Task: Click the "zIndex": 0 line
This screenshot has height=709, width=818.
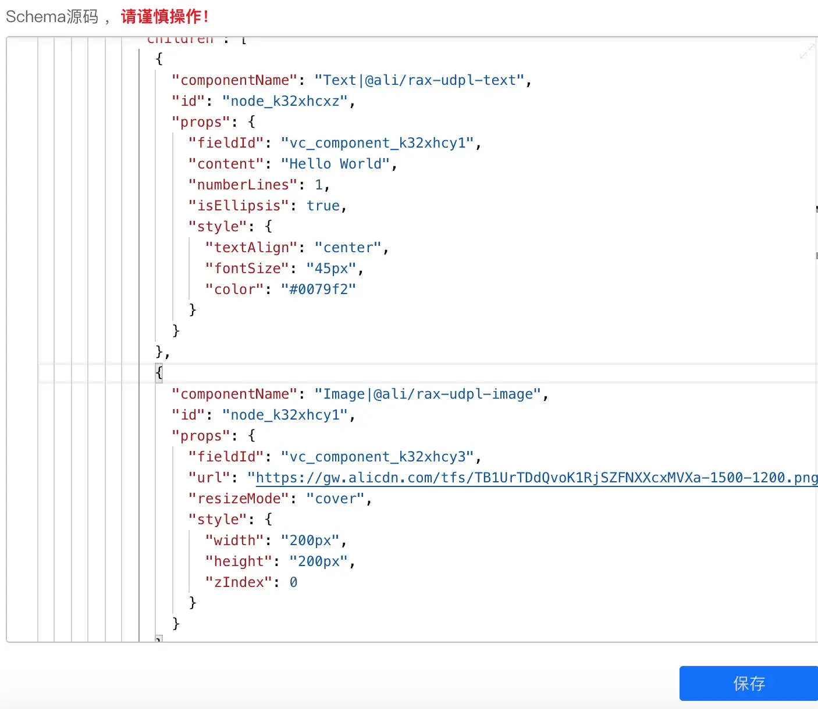Action: coord(251,582)
